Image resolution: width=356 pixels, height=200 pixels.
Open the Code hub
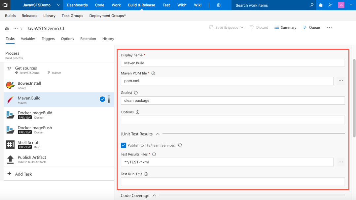click(100, 5)
